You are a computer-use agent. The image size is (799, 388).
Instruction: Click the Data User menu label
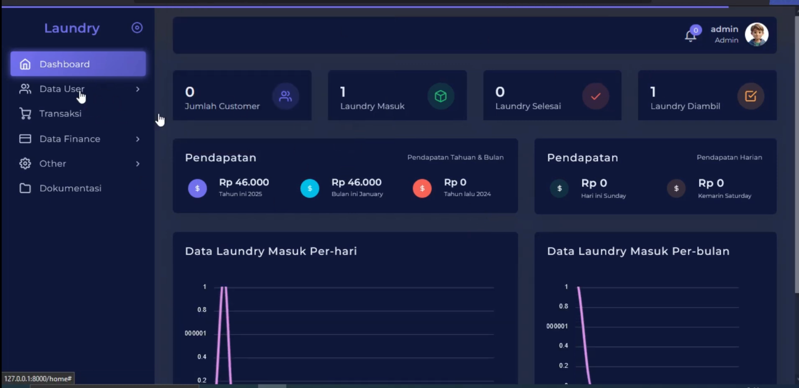[62, 89]
